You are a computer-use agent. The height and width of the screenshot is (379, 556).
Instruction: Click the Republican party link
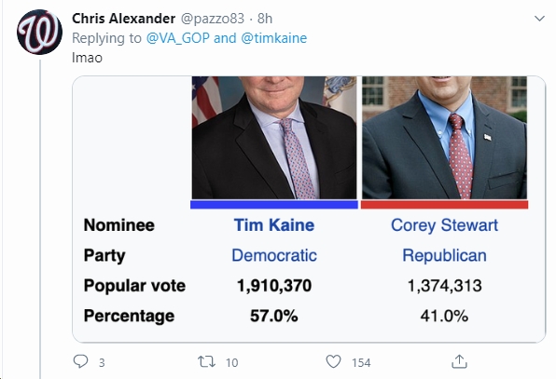click(444, 255)
